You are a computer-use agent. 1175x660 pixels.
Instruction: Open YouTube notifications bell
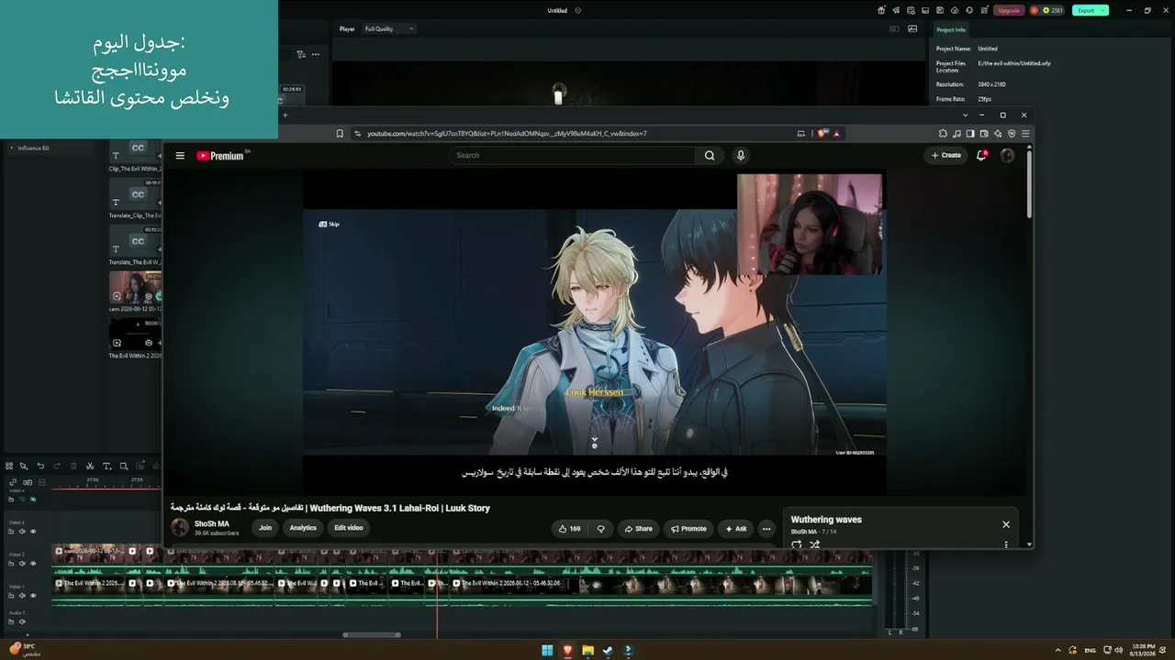(981, 156)
